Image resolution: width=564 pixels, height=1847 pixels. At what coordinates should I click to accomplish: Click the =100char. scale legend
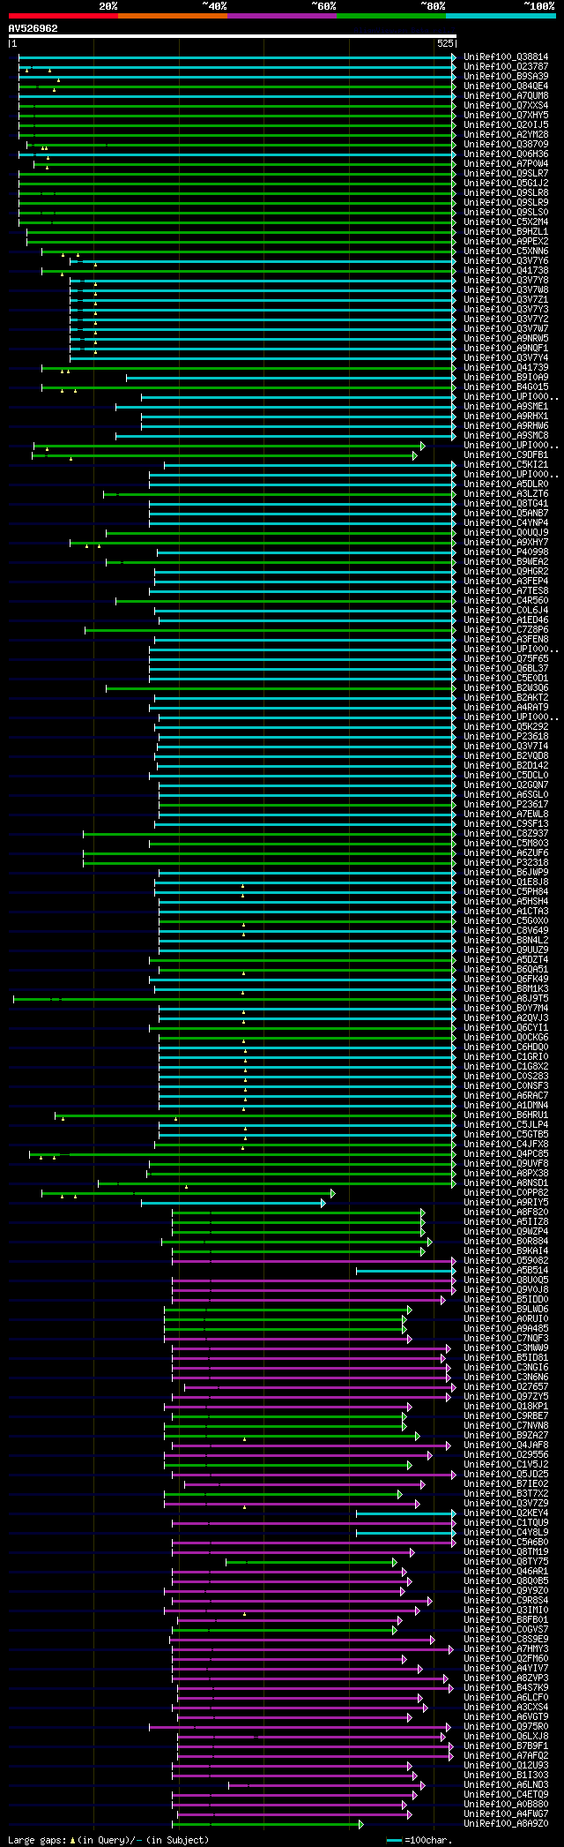419,1841
